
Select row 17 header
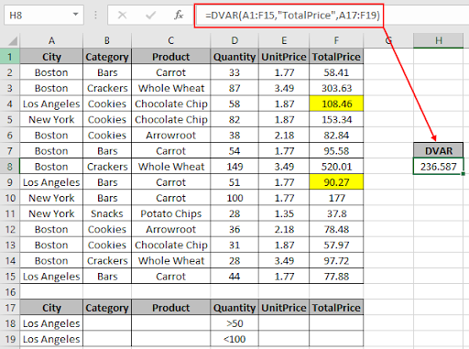click(x=10, y=308)
